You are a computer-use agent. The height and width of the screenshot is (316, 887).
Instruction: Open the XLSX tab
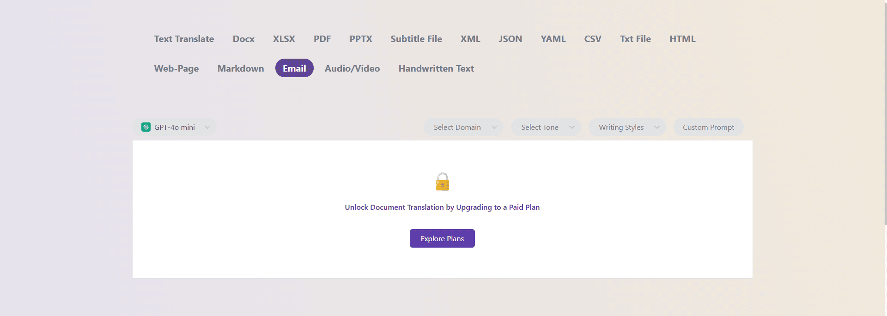(284, 39)
